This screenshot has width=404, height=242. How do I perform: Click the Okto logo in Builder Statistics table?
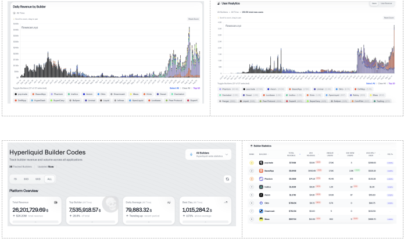coord(262,204)
